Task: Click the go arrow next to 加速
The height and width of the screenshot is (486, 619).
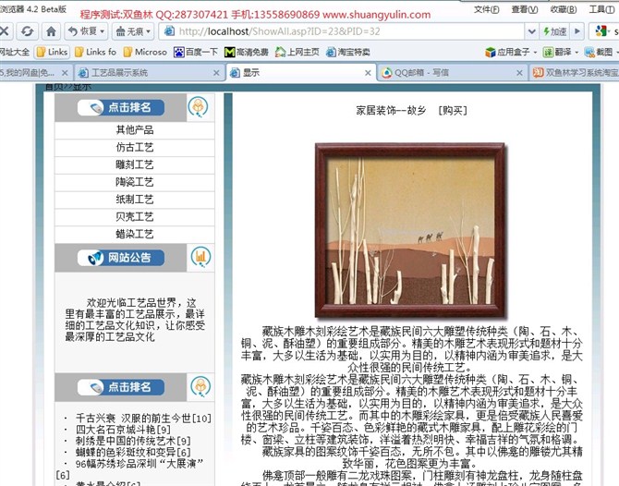Action: click(577, 31)
